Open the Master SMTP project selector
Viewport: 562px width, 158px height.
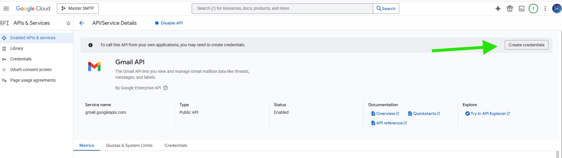coord(78,9)
